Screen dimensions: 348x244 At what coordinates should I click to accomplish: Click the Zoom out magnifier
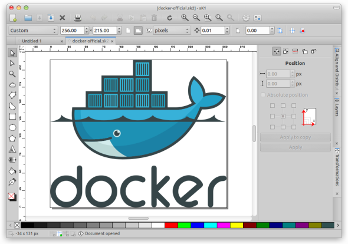(196, 18)
